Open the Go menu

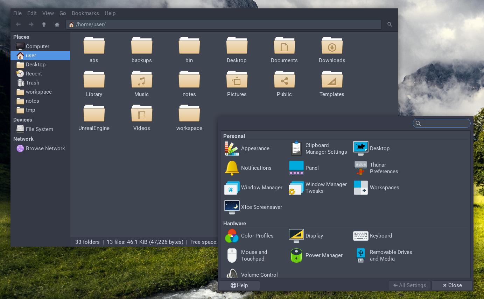point(63,13)
